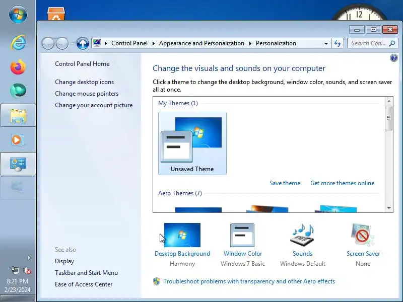Open Windows Explorer folder taskbar icon
The width and height of the screenshot is (403, 302).
coord(18,115)
